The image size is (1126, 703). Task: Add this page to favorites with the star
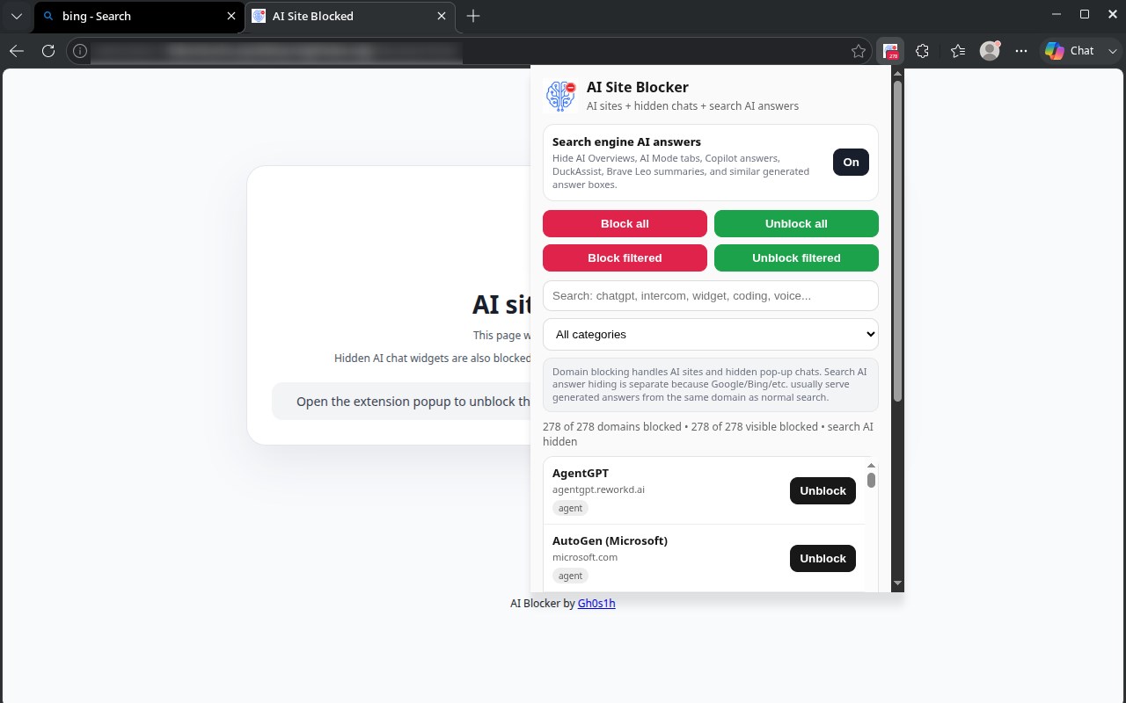pos(859,51)
